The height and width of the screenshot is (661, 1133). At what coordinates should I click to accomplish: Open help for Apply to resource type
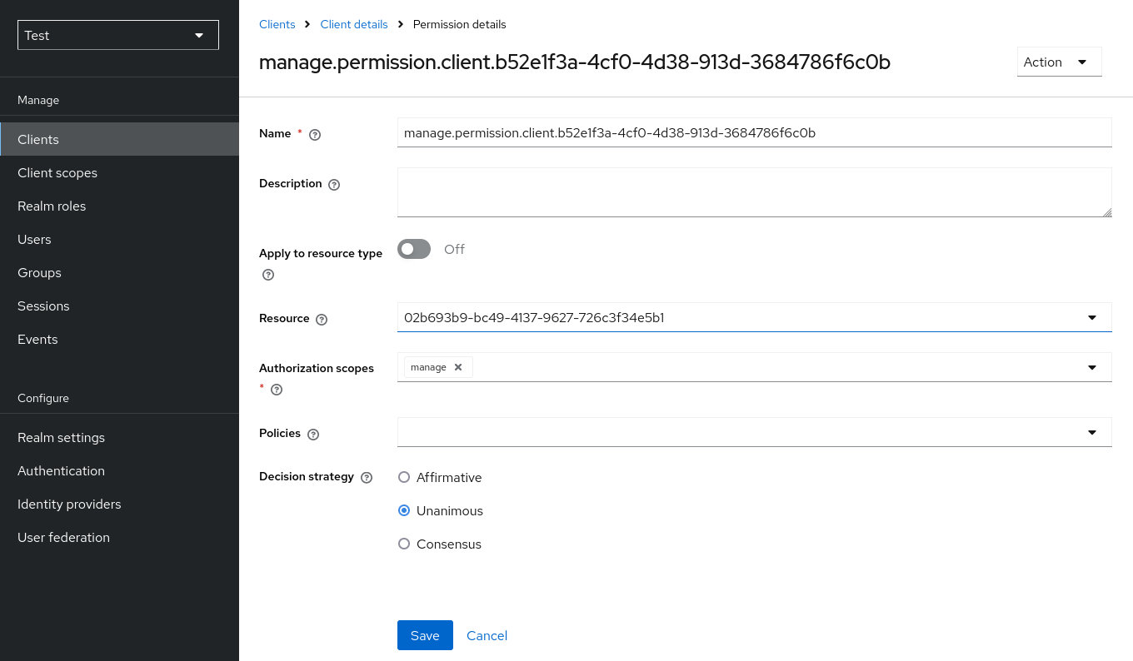coord(267,275)
